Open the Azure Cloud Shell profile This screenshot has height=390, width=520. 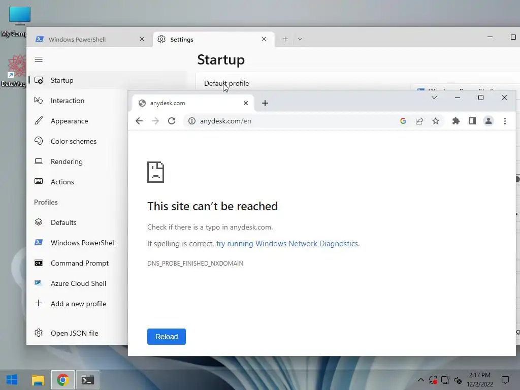78,283
